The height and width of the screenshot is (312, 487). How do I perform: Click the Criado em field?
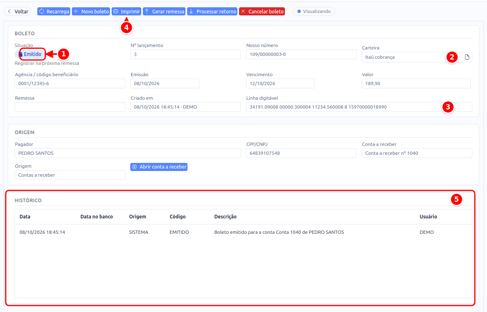coord(185,107)
